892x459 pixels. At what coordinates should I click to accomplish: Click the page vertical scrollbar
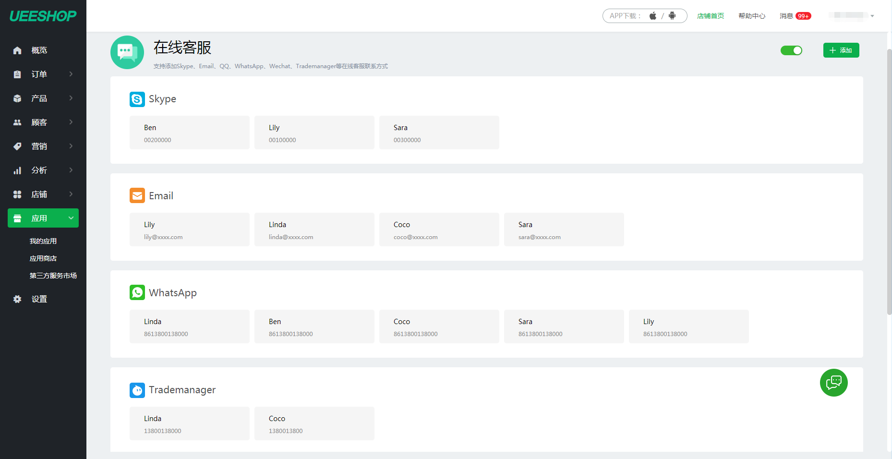coord(889,182)
